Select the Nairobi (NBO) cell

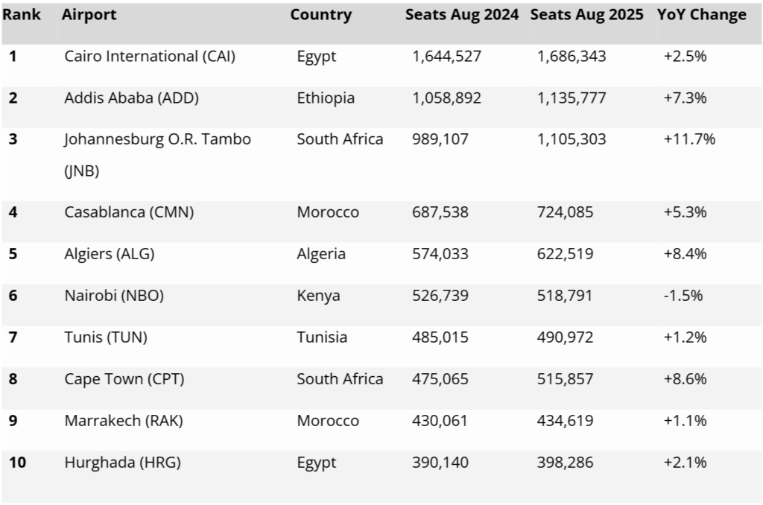pyautogui.click(x=114, y=296)
